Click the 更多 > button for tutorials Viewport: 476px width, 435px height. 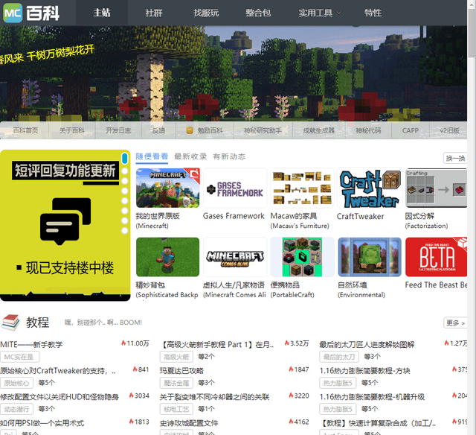click(455, 323)
